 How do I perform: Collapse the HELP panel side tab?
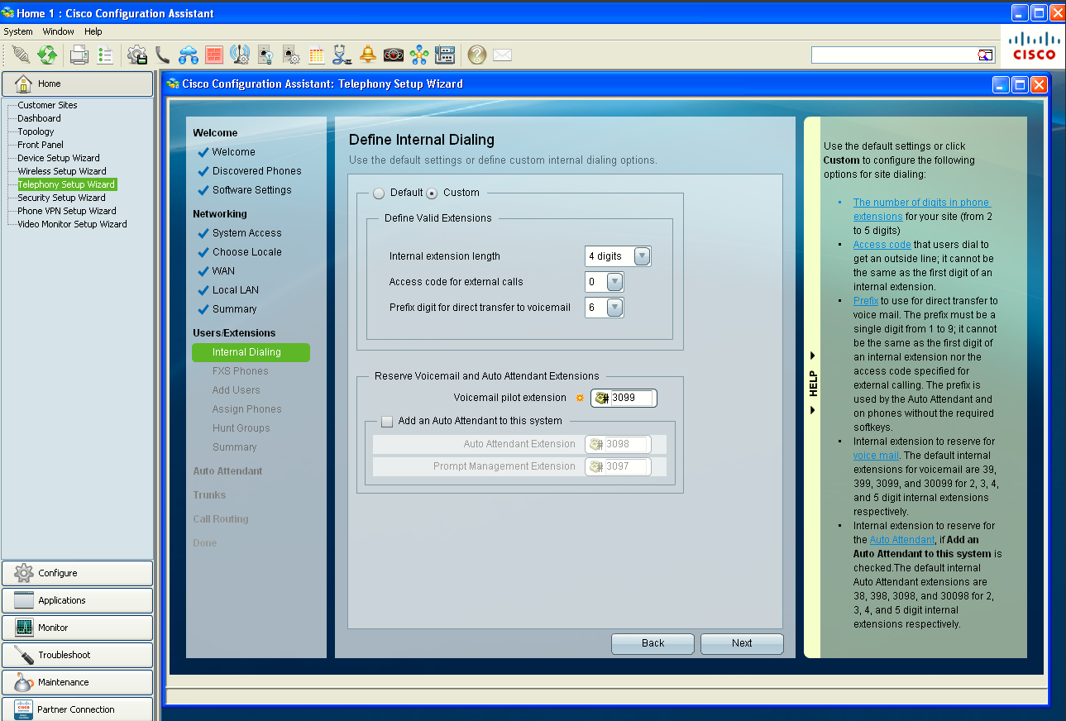(x=812, y=384)
